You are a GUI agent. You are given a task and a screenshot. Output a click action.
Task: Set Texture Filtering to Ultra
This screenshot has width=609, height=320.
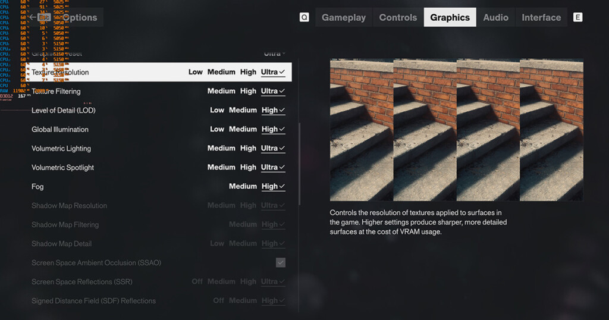(x=273, y=91)
